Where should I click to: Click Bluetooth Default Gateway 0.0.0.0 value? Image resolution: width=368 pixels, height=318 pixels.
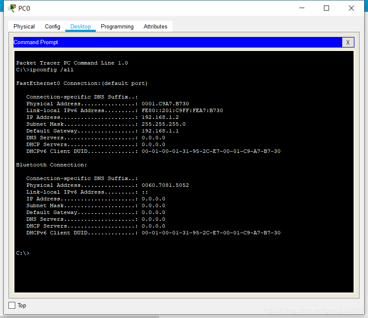click(x=153, y=212)
